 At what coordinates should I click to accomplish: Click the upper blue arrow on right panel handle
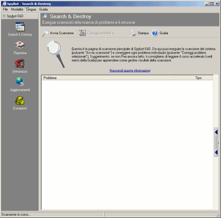click(x=216, y=132)
